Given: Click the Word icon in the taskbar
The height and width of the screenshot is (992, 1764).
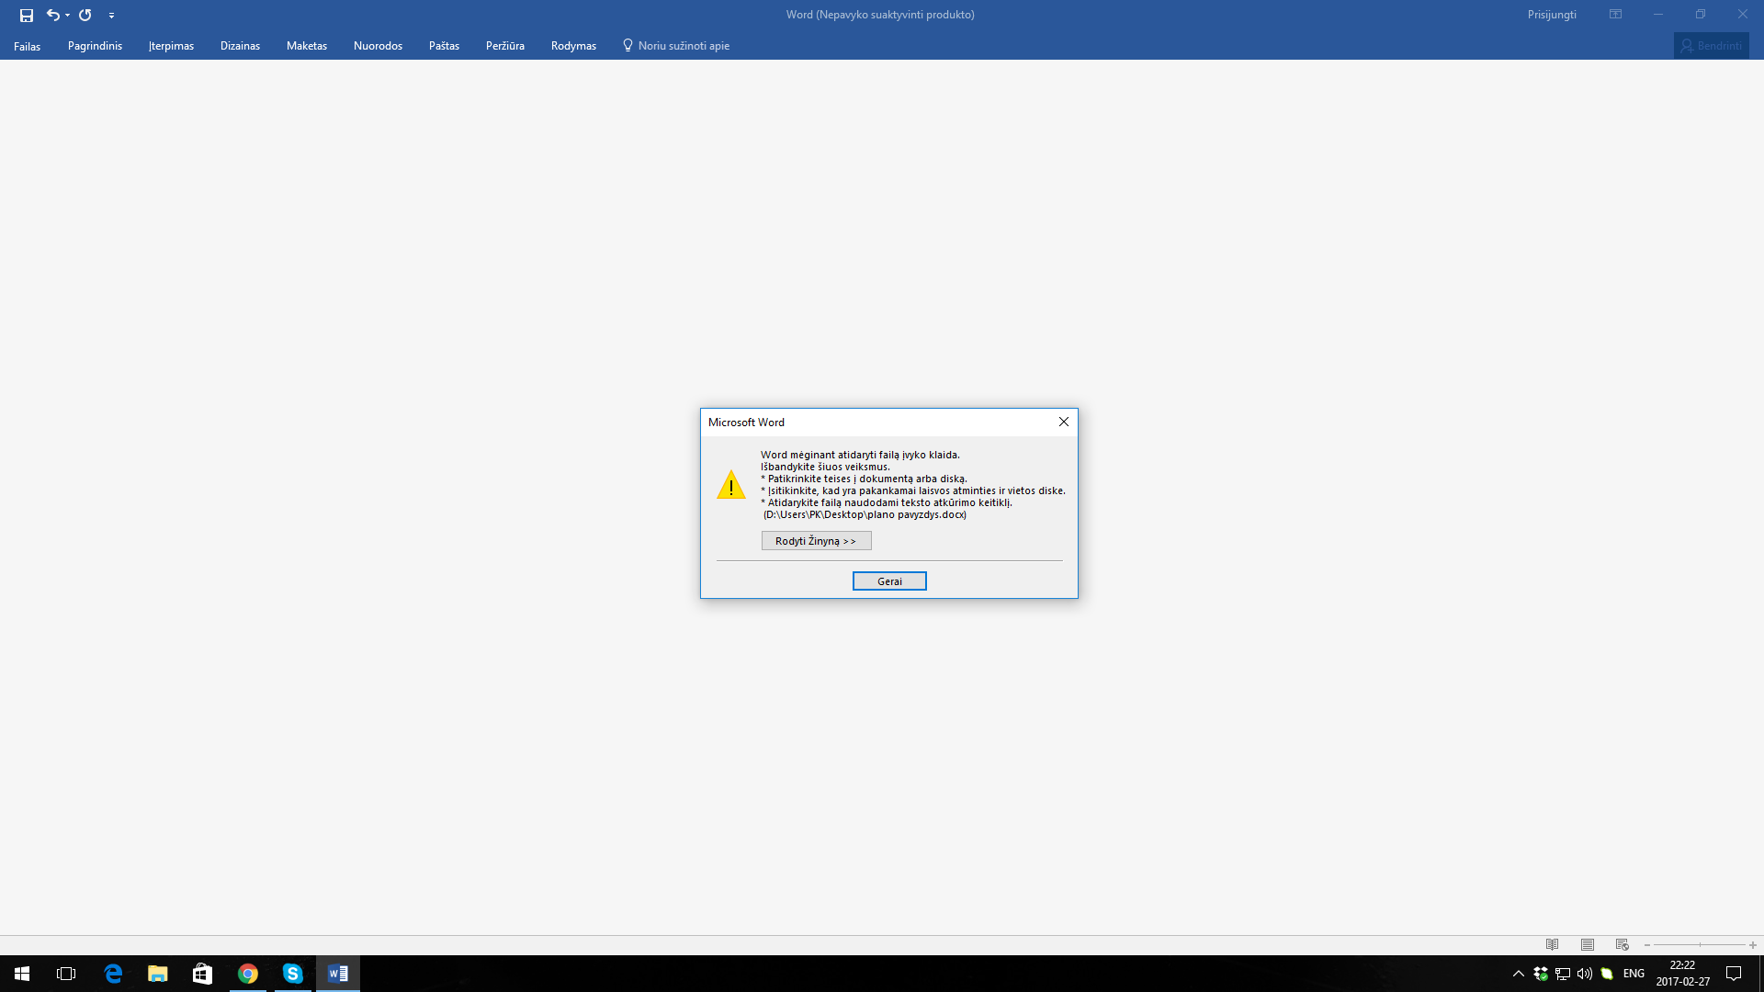Looking at the screenshot, I should (338, 974).
